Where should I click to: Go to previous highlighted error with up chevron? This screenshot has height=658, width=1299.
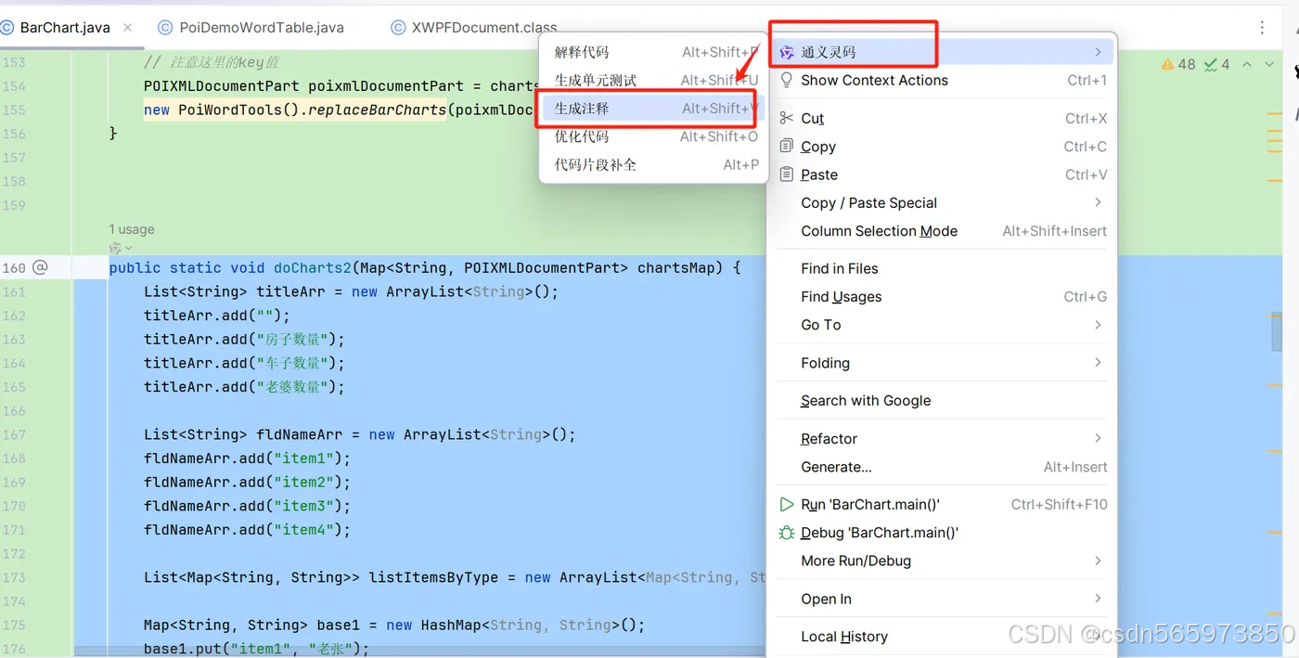tap(1246, 65)
